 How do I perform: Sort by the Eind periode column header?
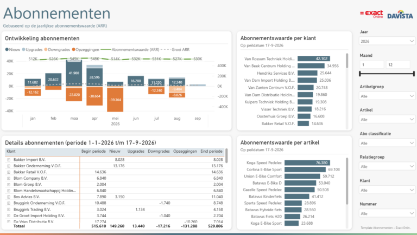pos(211,151)
